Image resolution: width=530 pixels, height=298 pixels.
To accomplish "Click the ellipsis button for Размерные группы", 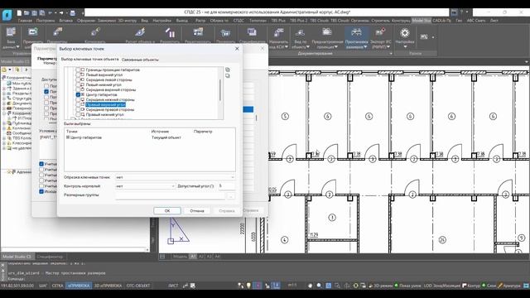I will pyautogui.click(x=231, y=196).
